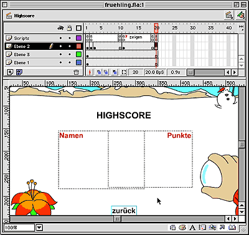The height and width of the screenshot is (235, 249).
Task: Click the edit multiple frames icon
Action: (115, 72)
